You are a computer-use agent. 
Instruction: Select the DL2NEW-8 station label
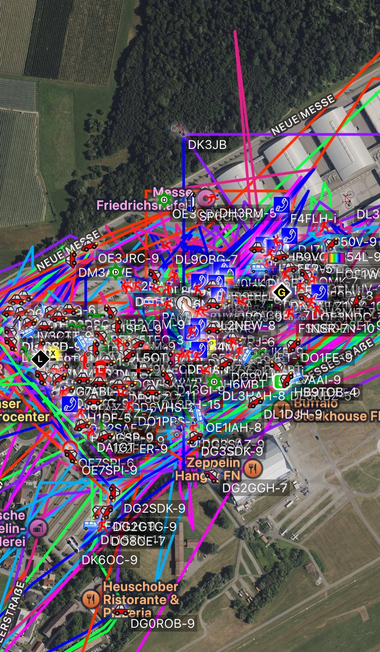(244, 325)
